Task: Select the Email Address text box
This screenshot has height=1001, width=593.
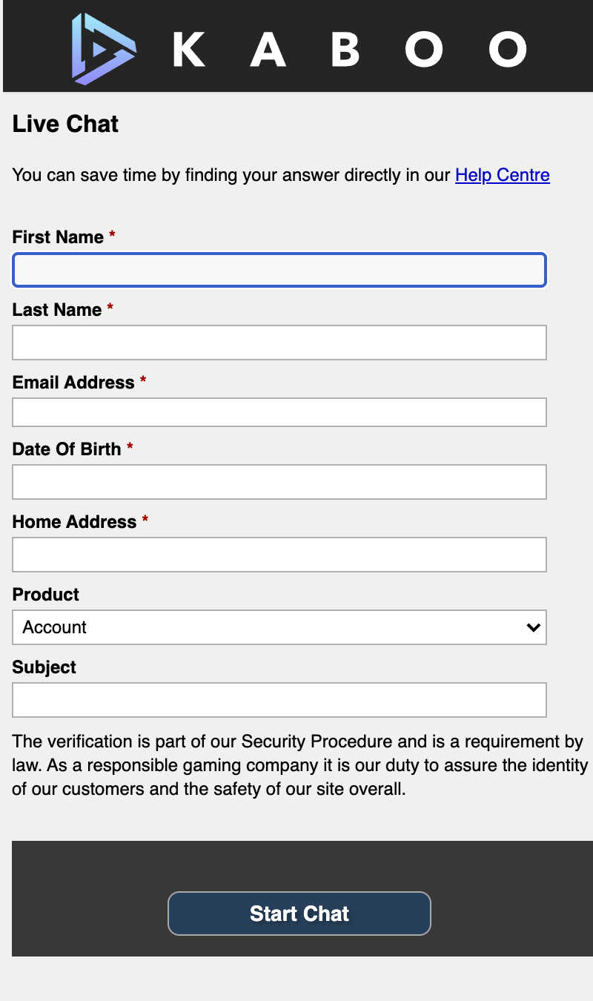Action: (x=279, y=412)
